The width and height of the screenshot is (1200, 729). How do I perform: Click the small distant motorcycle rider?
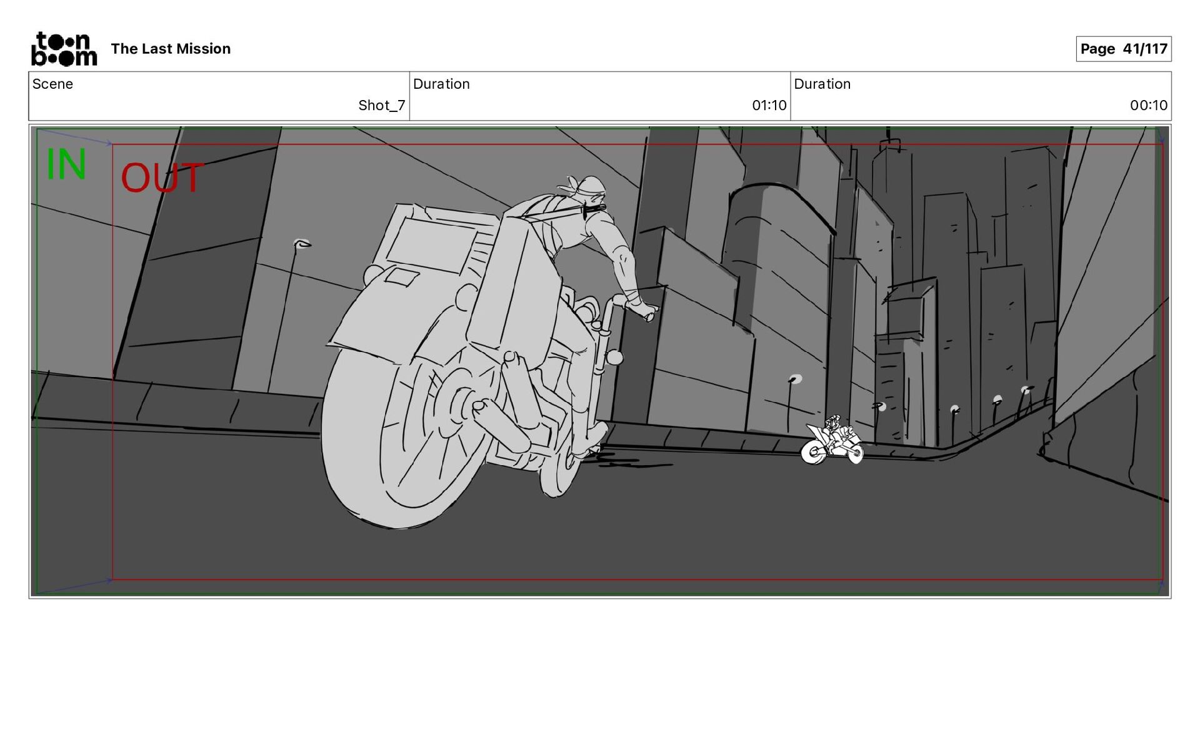(832, 441)
